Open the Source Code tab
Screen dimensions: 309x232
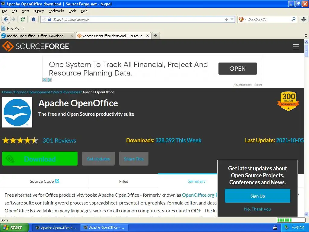coord(45,181)
